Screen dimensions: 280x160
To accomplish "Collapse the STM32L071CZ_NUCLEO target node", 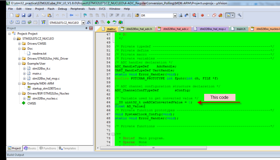I will 14,38.
